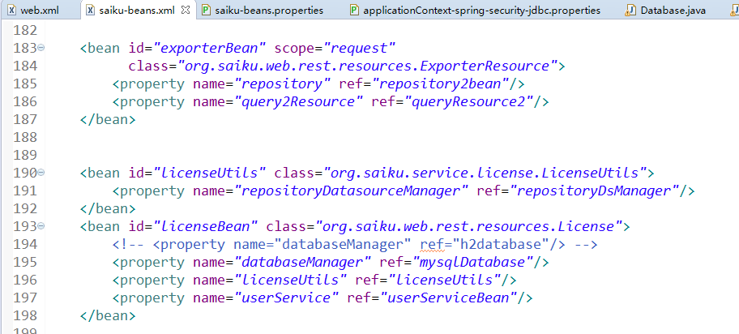
Task: Click the query2Resource property name
Action: pos(298,102)
